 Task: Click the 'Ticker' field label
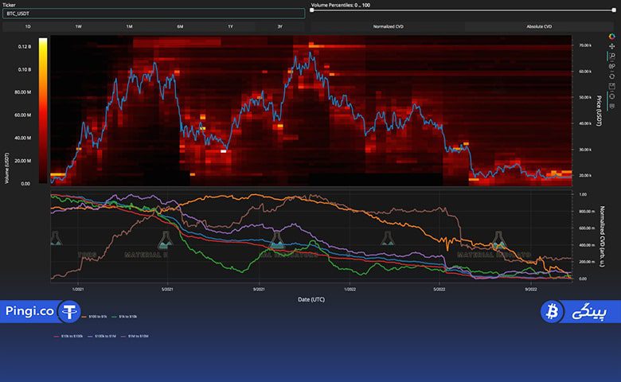pyautogui.click(x=9, y=5)
